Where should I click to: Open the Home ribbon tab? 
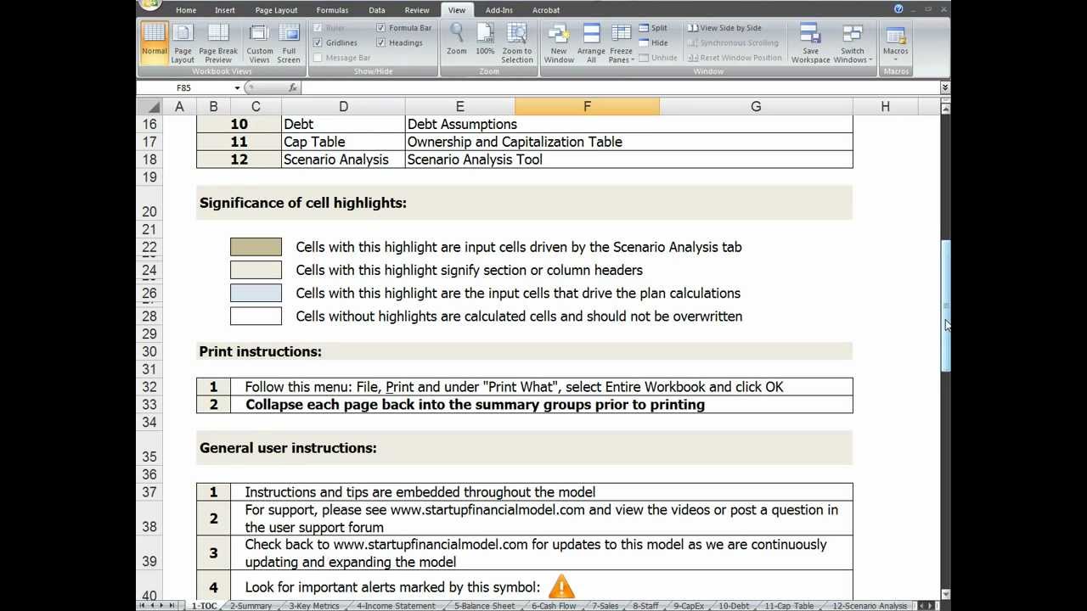186,10
